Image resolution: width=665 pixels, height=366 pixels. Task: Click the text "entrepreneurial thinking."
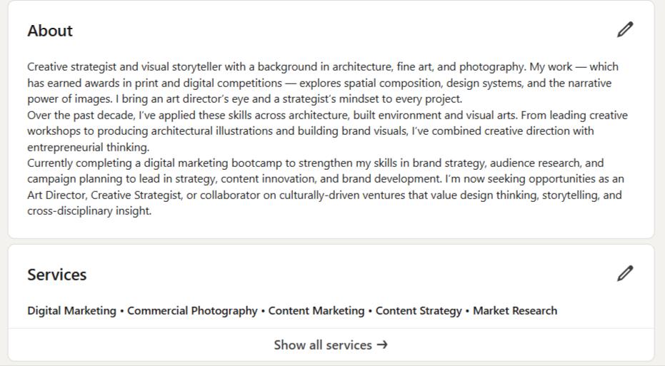pyautogui.click(x=89, y=148)
